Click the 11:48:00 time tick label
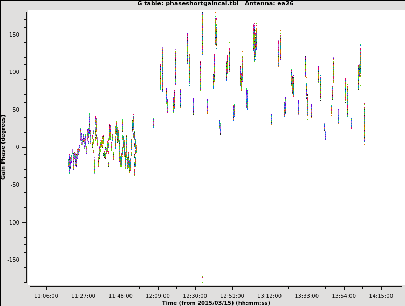This screenshot has height=306, width=405. (120, 296)
